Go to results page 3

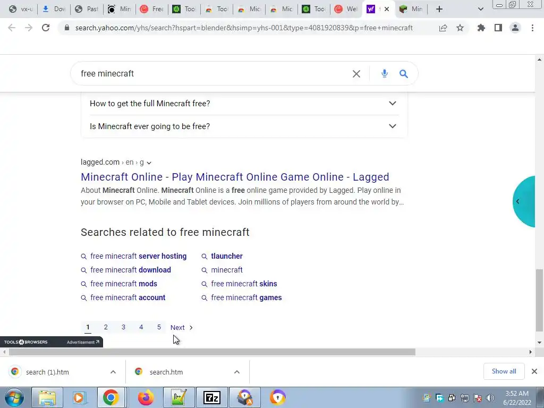123,327
